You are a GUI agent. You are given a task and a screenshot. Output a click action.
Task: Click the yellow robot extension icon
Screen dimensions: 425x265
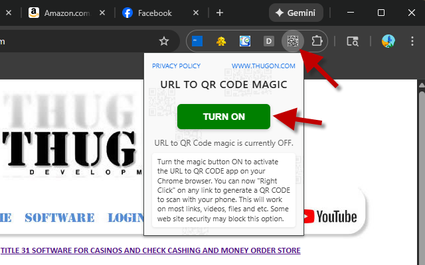coord(221,41)
